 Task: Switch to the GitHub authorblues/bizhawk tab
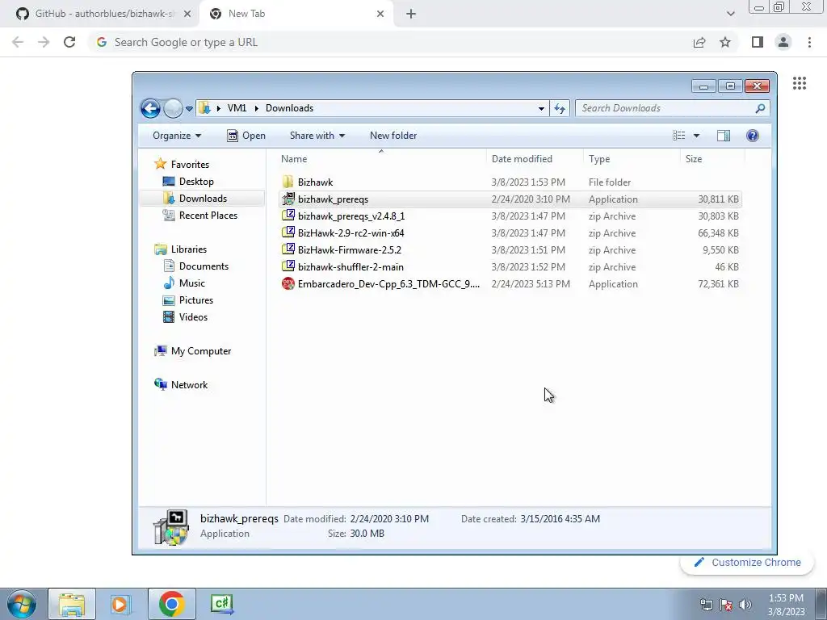100,14
